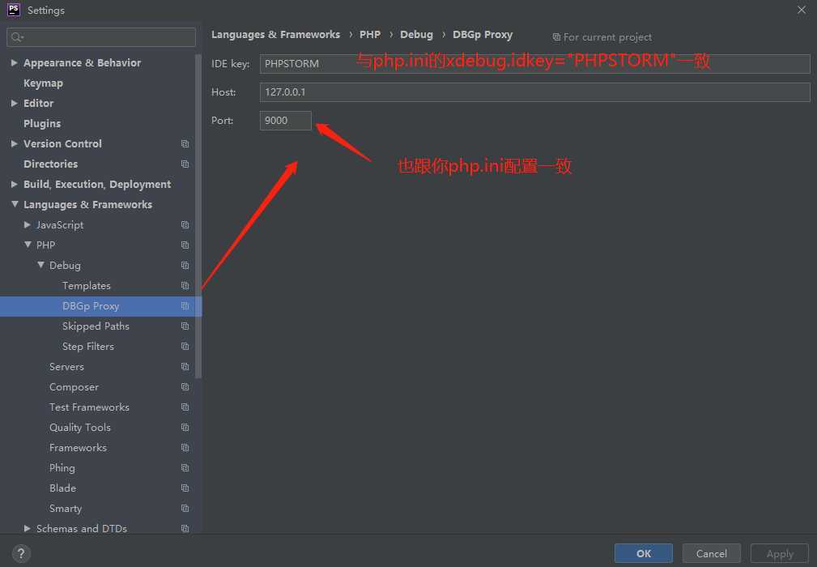Screen dimensions: 817x567
Task: Click the Host input field
Action: (535, 92)
